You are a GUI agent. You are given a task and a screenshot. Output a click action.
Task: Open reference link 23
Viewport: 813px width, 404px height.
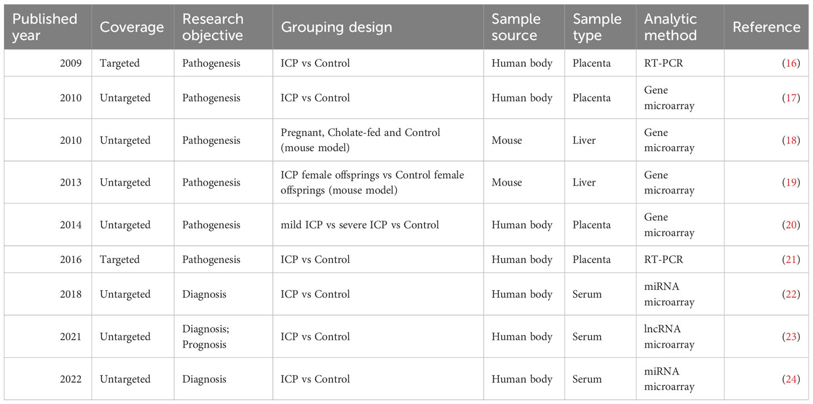point(791,337)
